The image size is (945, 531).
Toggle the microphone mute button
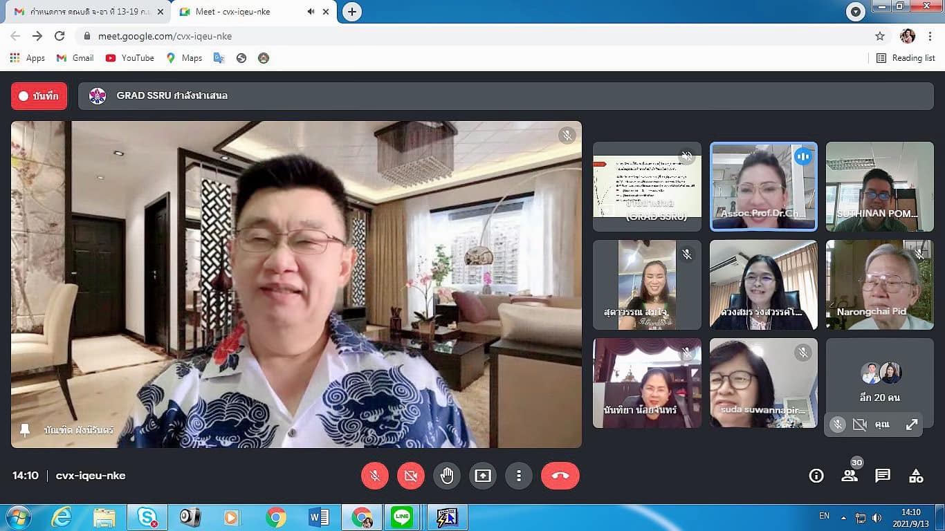click(x=374, y=476)
